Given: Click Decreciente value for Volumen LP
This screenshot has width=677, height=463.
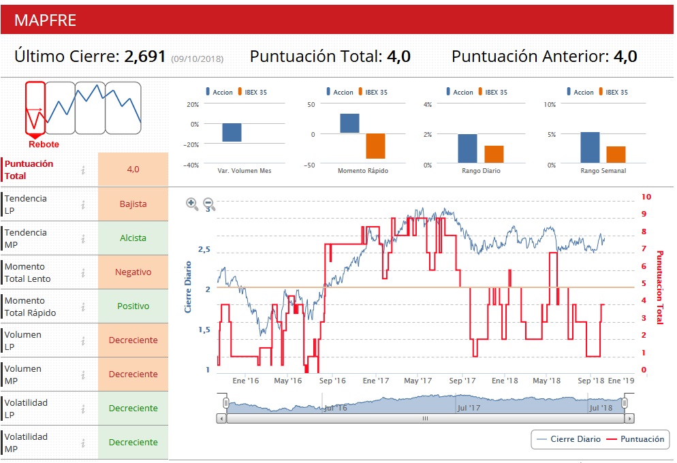Looking at the screenshot, I should 133,340.
